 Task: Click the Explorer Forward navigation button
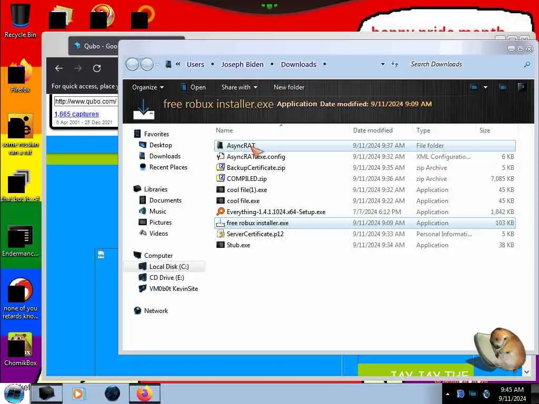147,64
